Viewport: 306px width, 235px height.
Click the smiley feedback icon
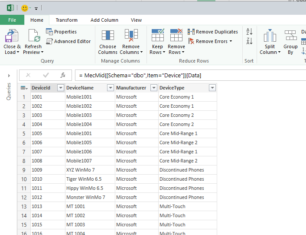(x=25, y=8)
